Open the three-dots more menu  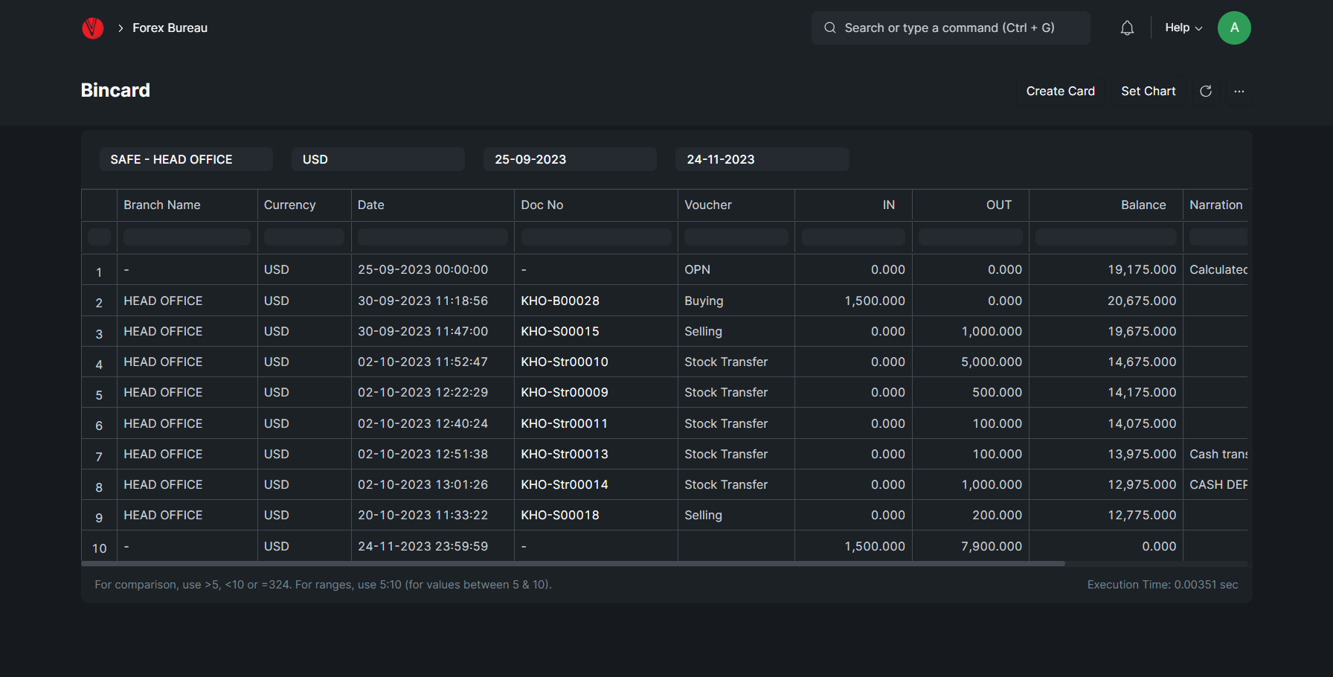point(1239,91)
